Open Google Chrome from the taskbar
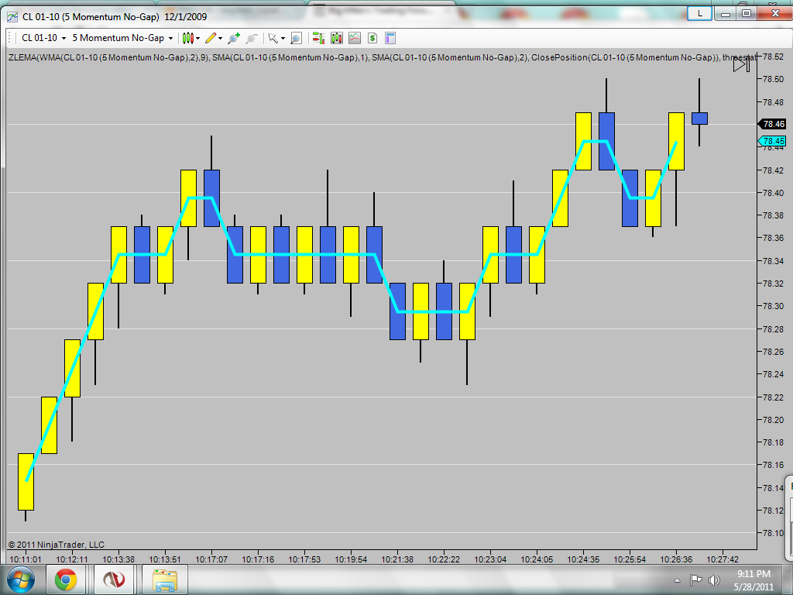The height and width of the screenshot is (595, 793). click(66, 580)
